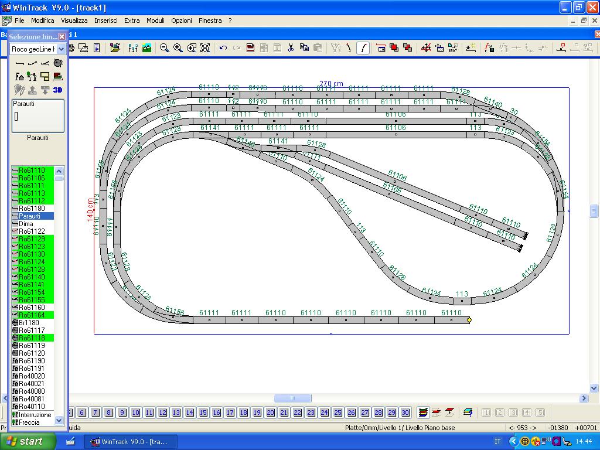
Task: Select Ro61106 in track list
Action: coord(33,178)
